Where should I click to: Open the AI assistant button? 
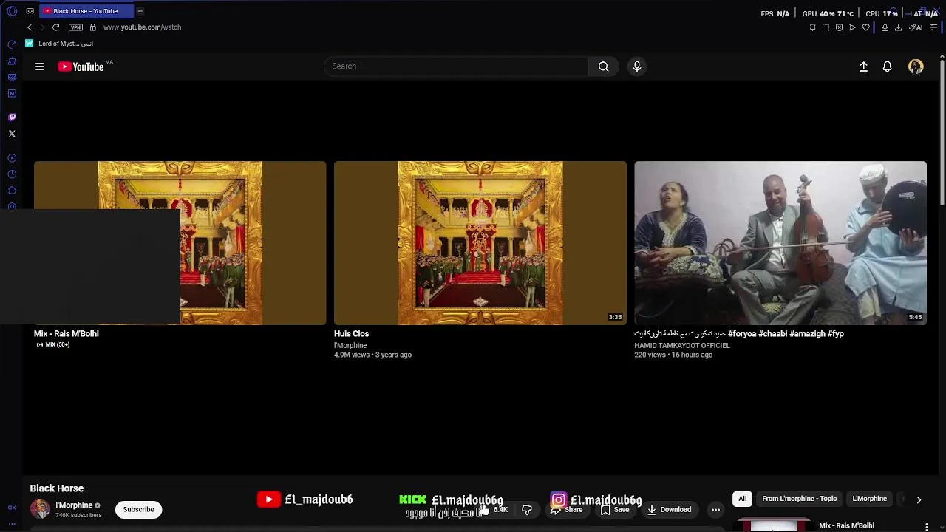click(916, 27)
